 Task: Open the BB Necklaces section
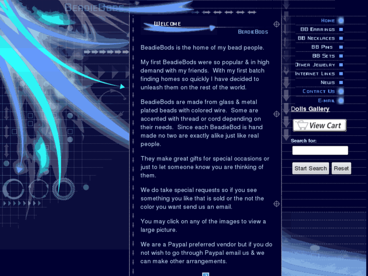coord(316,38)
